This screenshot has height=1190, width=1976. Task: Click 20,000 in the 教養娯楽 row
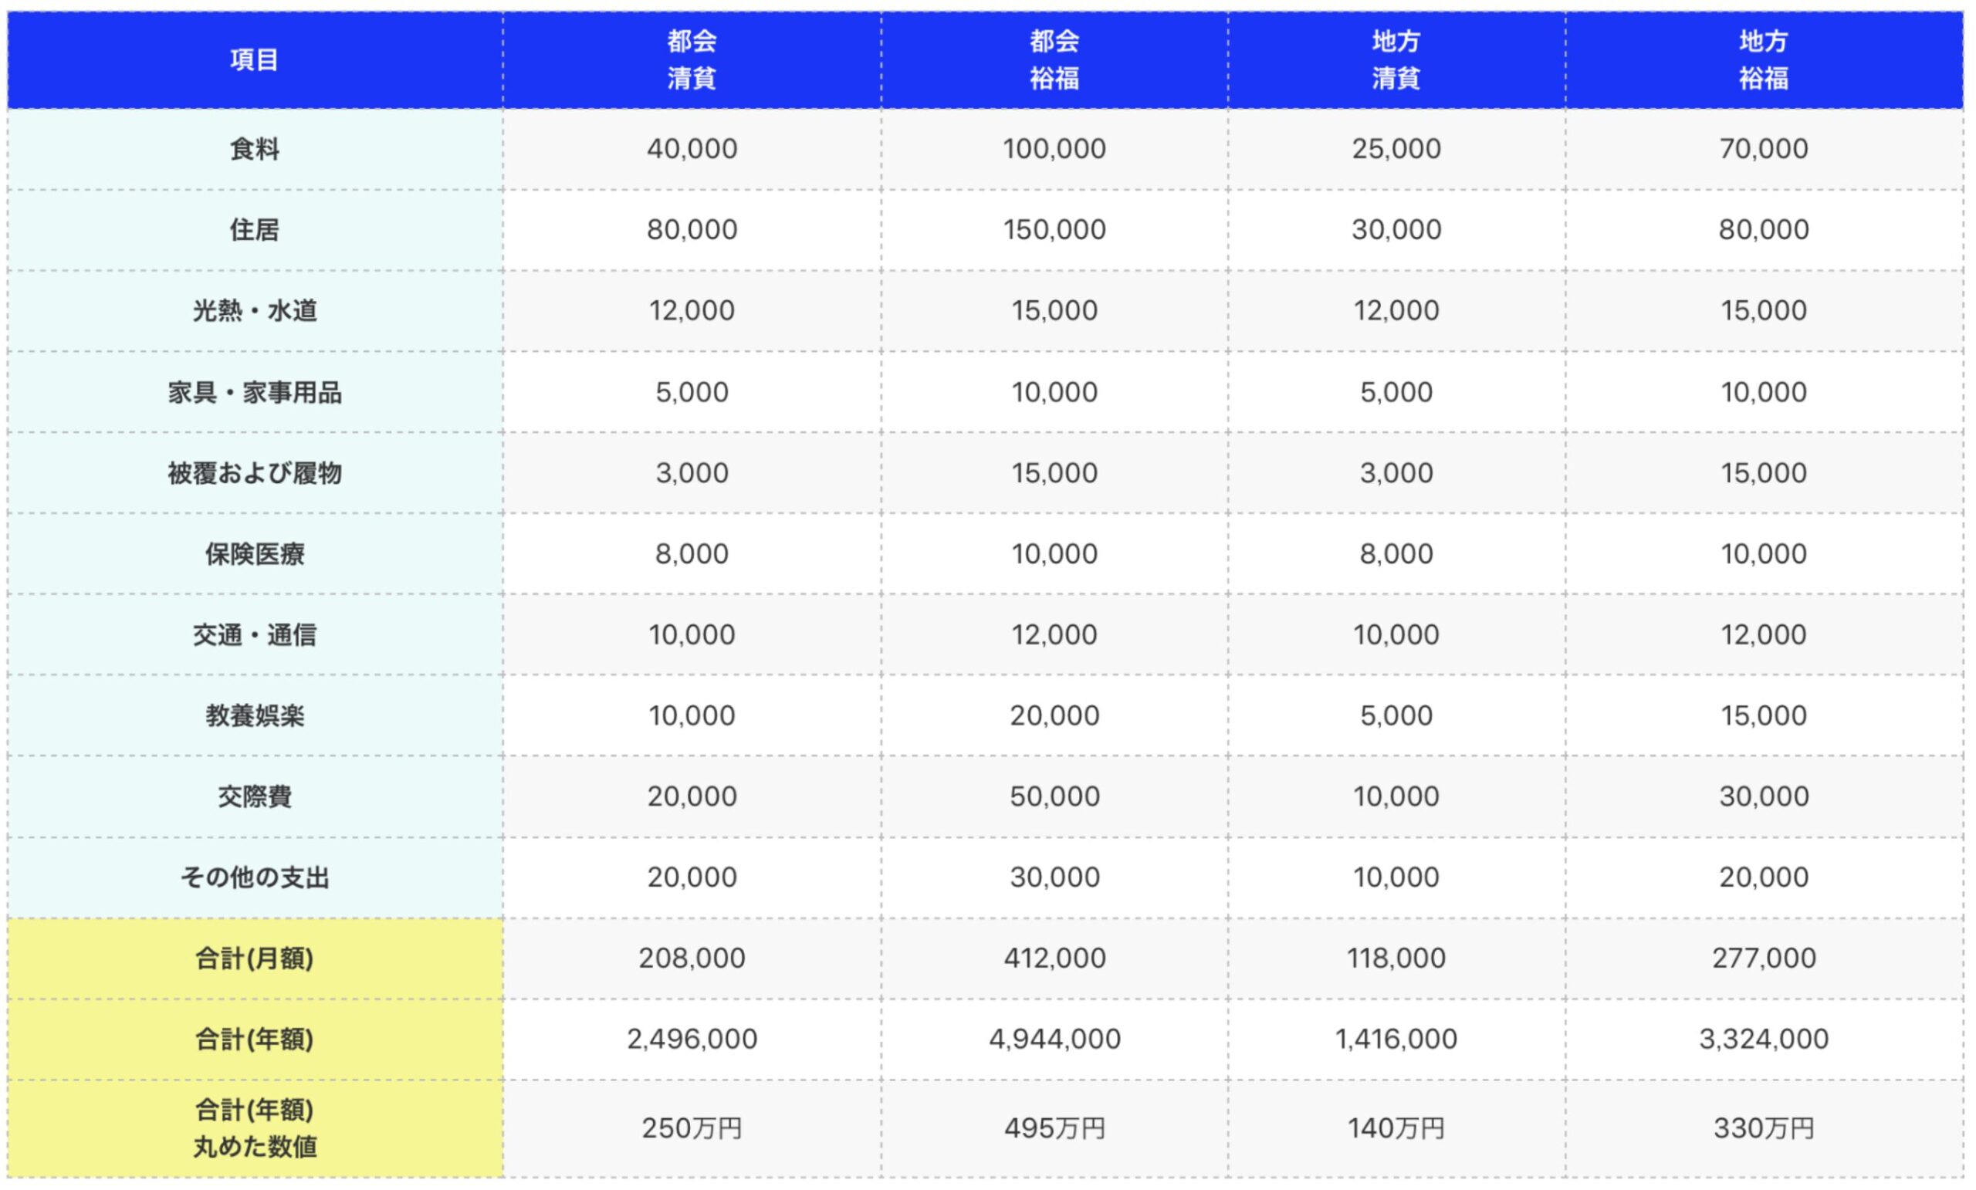1054,715
